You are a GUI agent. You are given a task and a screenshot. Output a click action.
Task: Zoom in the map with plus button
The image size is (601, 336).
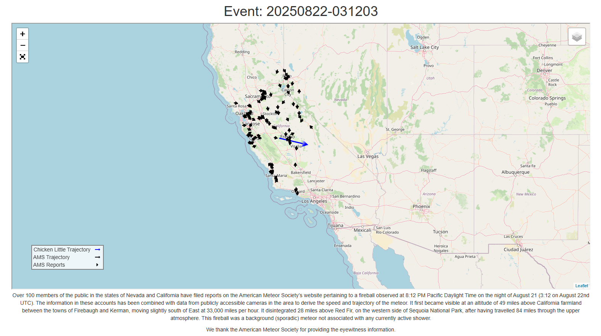point(23,34)
